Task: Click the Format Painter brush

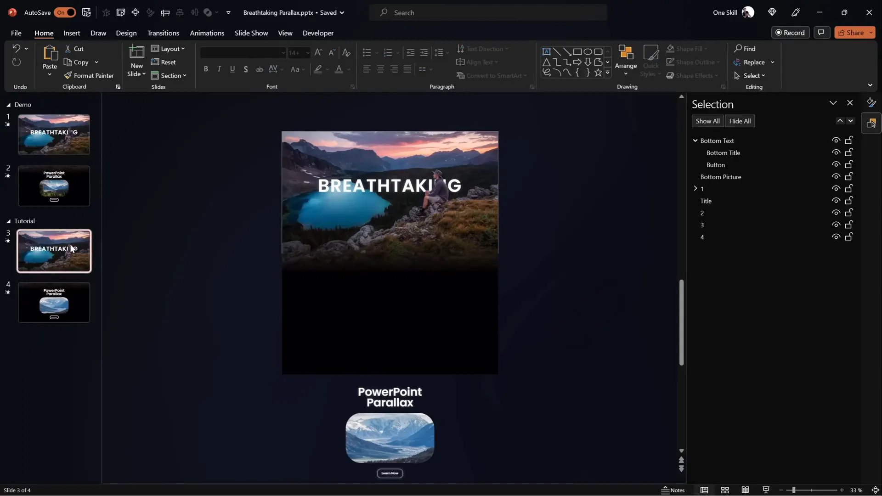Action: point(89,75)
